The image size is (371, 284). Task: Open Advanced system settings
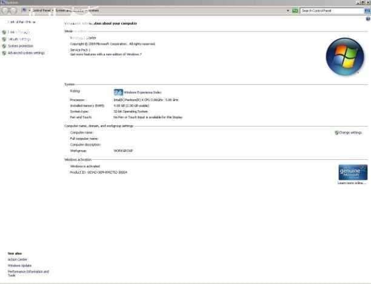(26, 53)
